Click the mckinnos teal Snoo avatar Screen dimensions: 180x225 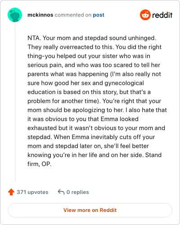point(15,15)
